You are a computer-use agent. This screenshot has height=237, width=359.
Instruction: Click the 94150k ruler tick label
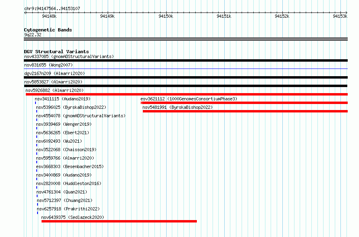click(166, 16)
